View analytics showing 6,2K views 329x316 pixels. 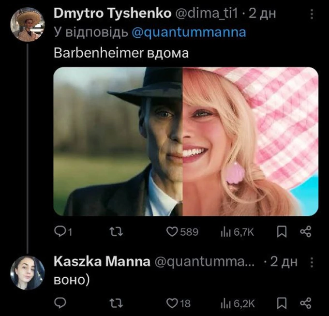(x=225, y=303)
